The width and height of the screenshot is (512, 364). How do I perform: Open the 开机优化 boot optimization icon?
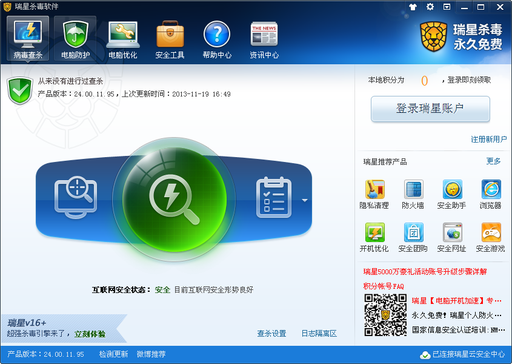[374, 233]
